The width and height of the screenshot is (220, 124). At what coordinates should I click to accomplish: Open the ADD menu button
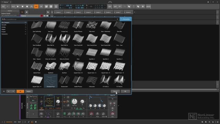pos(110,7)
